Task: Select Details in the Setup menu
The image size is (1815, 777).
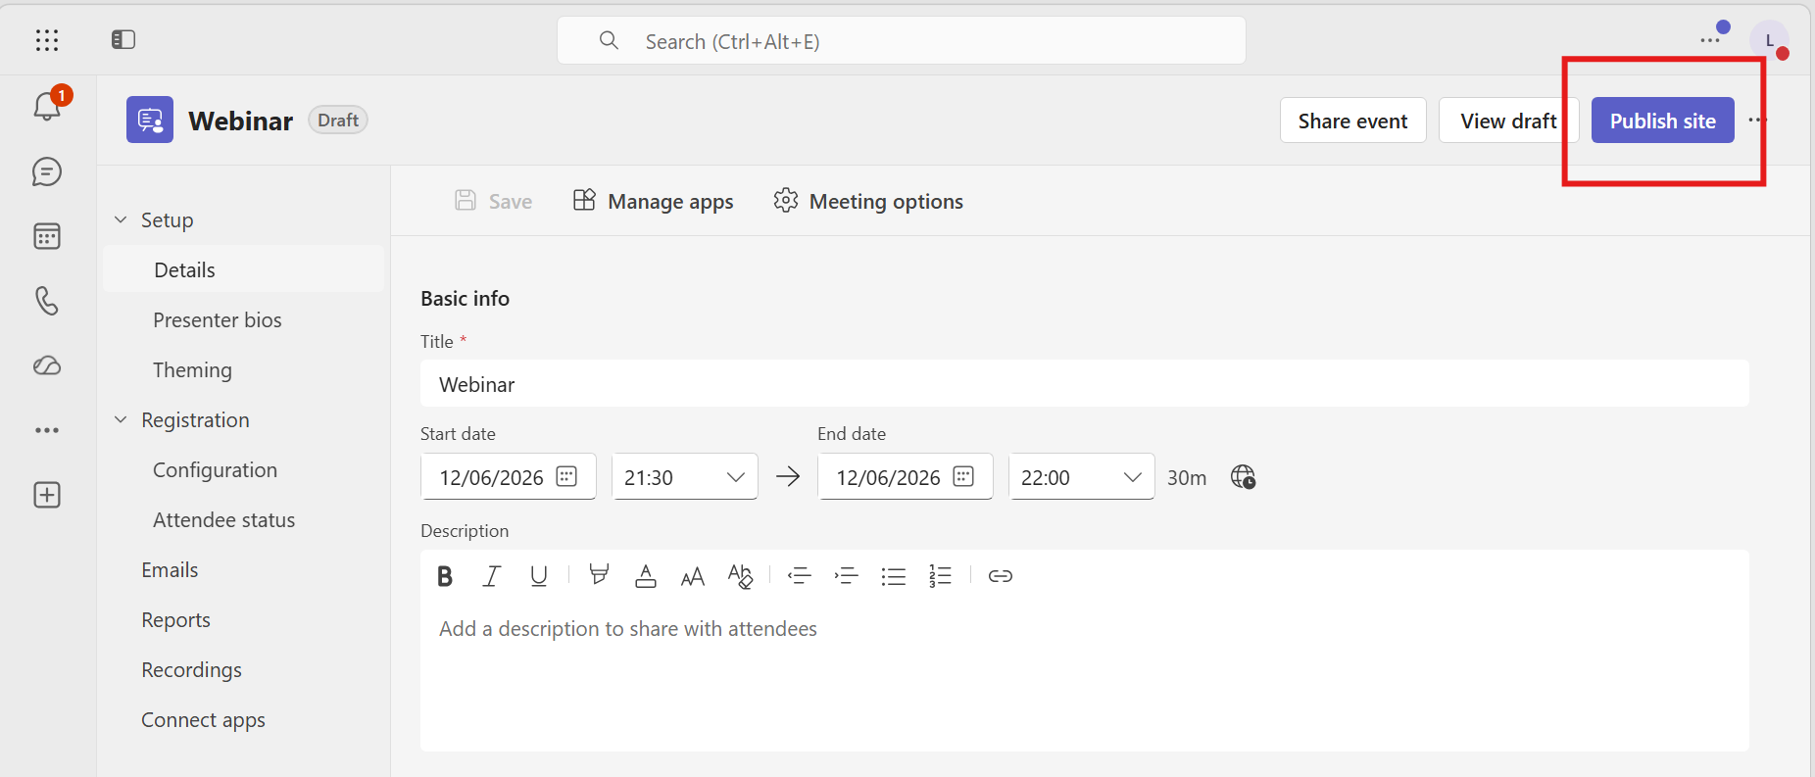Action: (244, 269)
